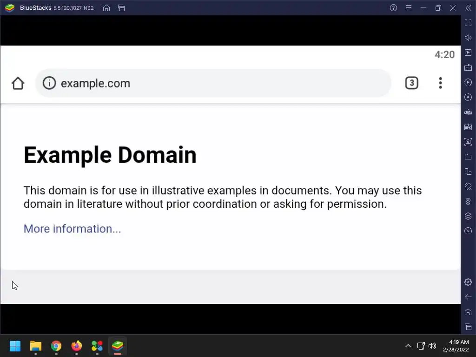Image resolution: width=476 pixels, height=357 pixels.
Task: Open the tab switcher showing 3 tabs
Action: point(412,83)
